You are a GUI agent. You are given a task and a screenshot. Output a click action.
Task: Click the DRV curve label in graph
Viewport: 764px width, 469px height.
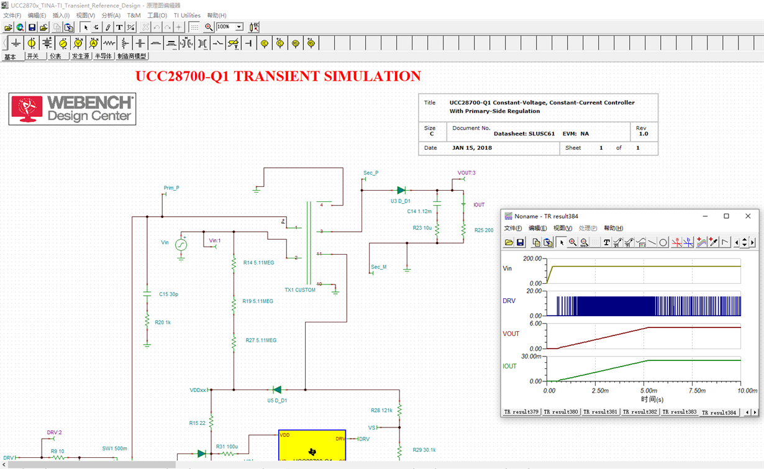(x=509, y=301)
